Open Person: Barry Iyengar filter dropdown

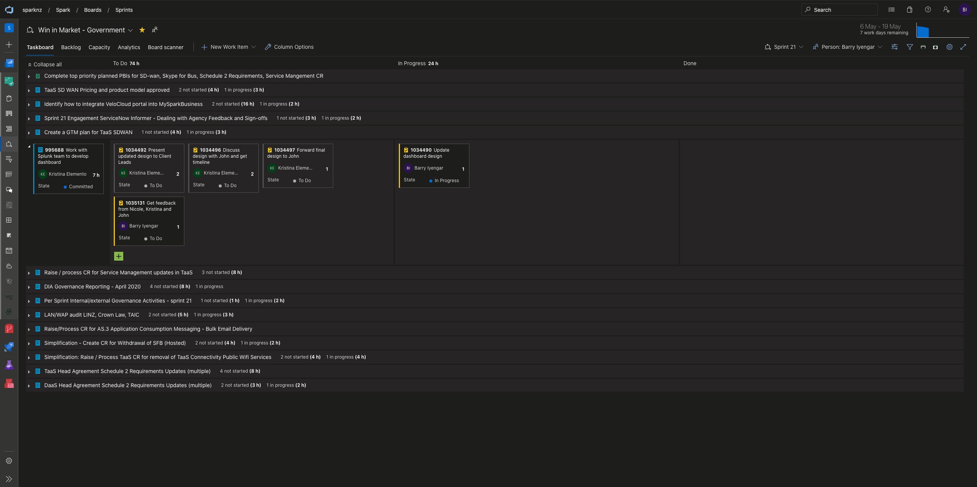848,47
